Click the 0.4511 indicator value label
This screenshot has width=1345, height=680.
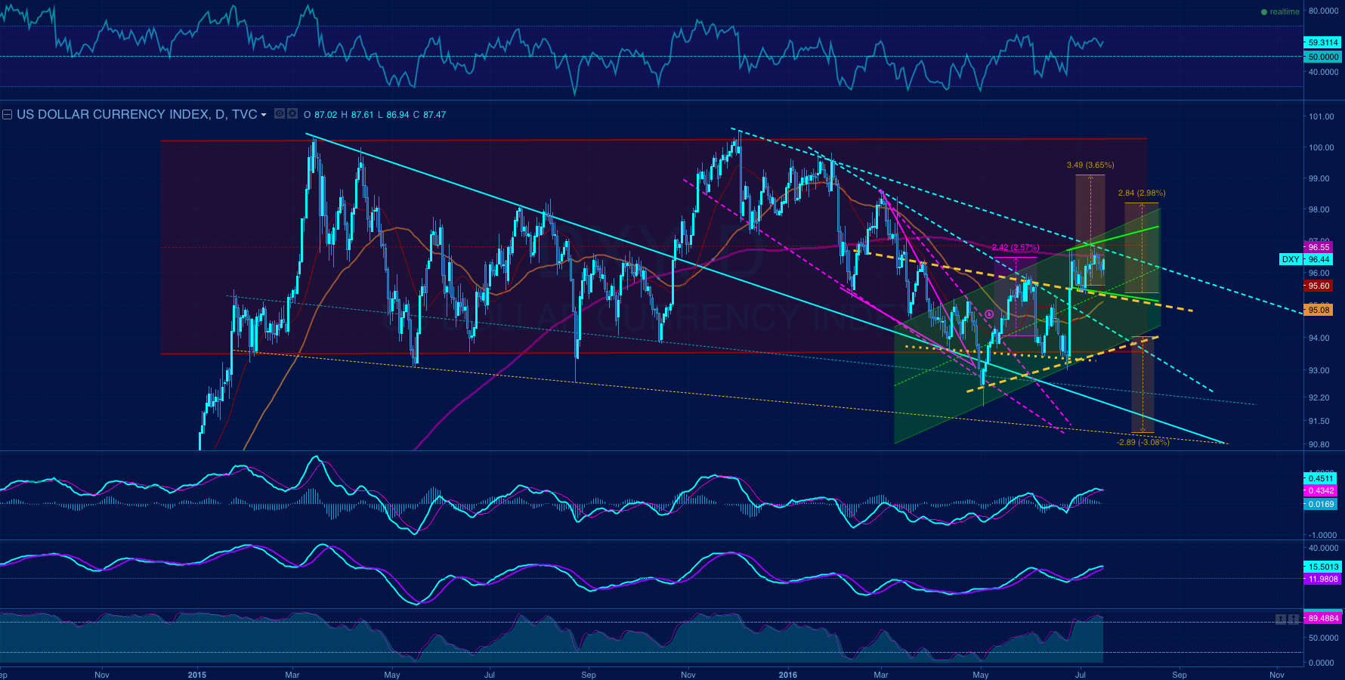coord(1321,478)
